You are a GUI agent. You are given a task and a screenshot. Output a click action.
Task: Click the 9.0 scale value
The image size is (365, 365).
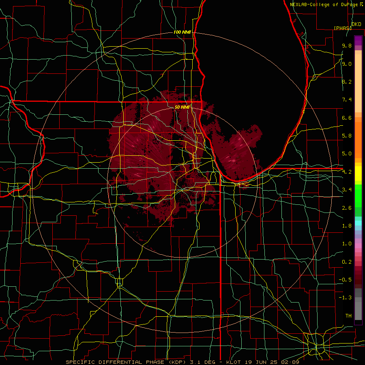click(347, 64)
